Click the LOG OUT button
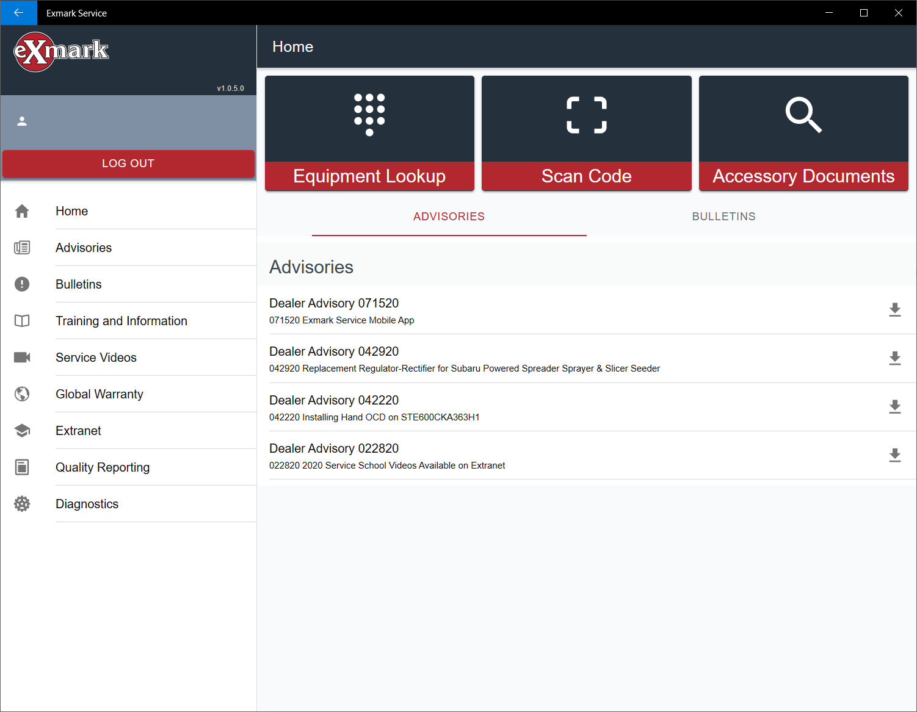917x712 pixels. (x=128, y=164)
